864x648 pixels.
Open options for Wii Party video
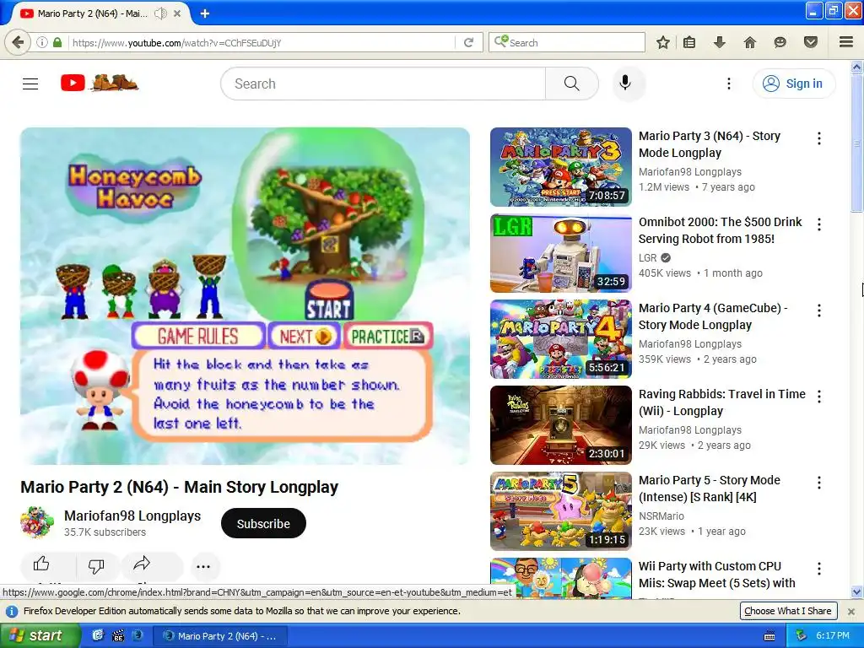point(819,569)
